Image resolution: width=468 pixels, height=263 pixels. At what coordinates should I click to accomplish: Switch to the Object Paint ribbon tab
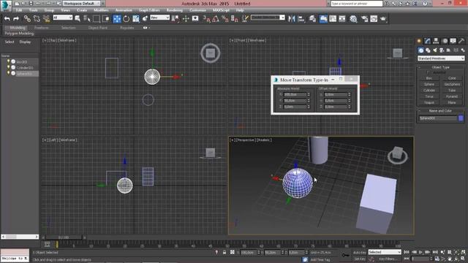click(97, 28)
